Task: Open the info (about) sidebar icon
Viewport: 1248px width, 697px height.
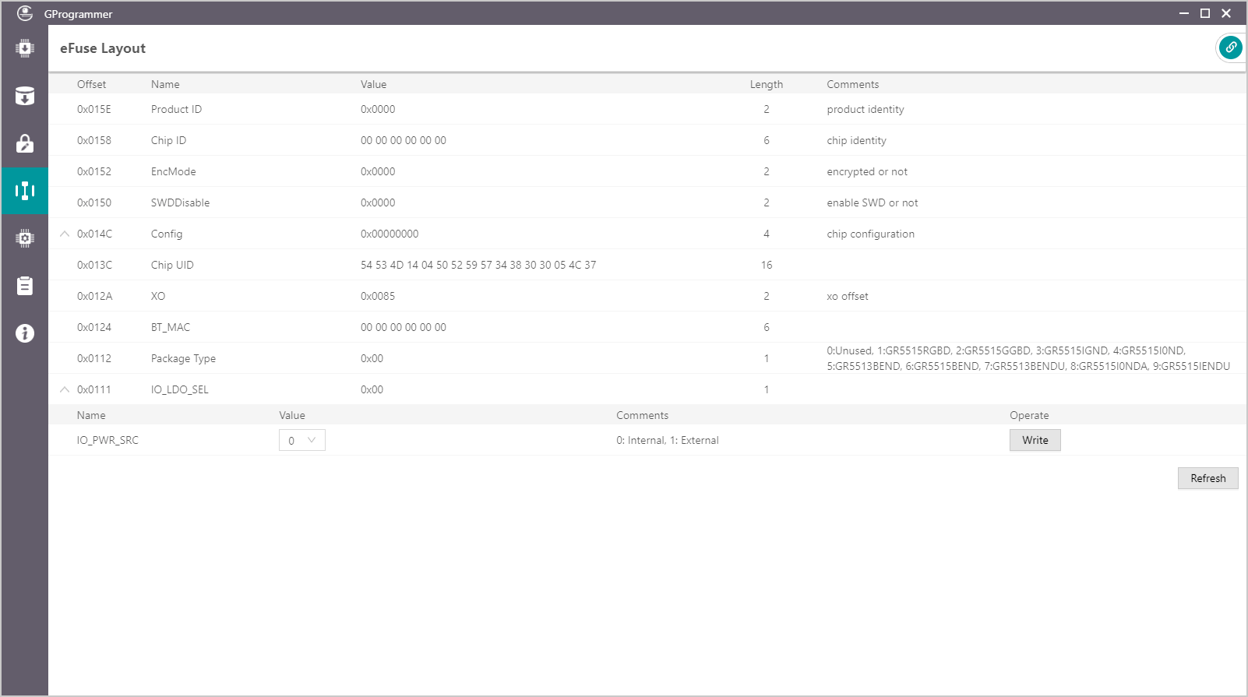Action: click(x=25, y=333)
